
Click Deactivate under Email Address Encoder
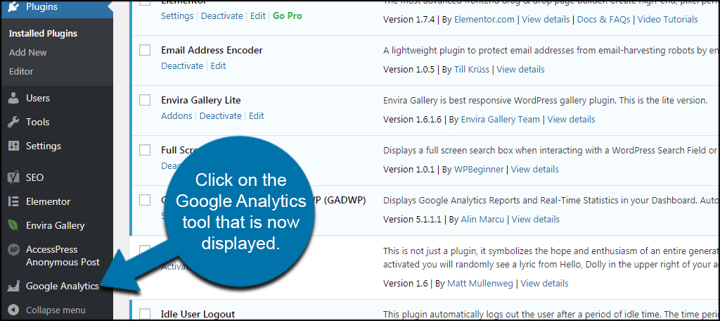pos(182,65)
